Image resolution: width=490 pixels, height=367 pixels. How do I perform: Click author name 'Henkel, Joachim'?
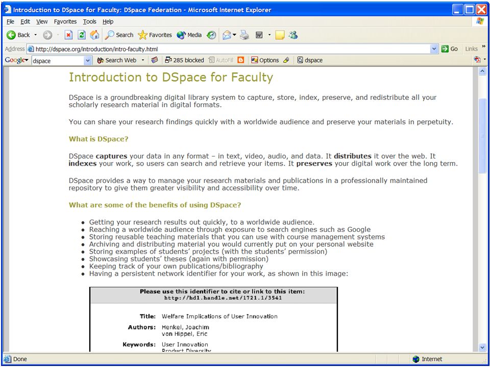pyautogui.click(x=185, y=327)
